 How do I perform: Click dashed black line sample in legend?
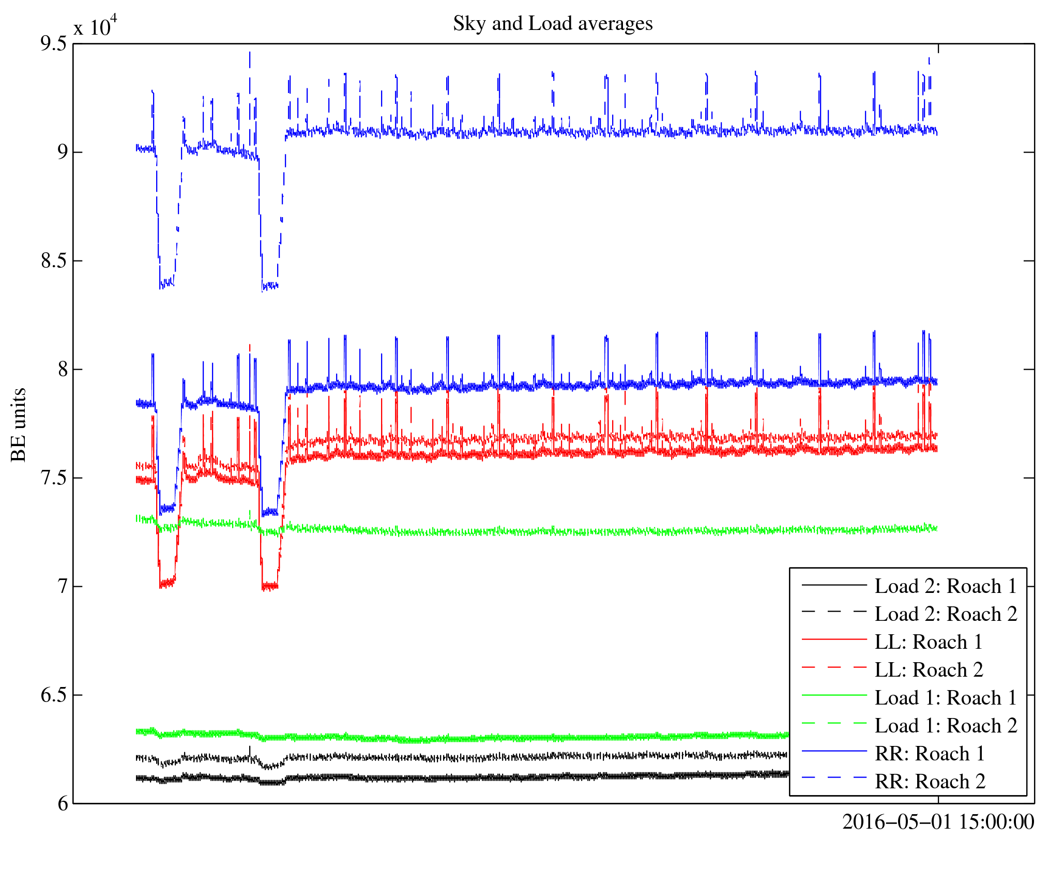tap(834, 612)
